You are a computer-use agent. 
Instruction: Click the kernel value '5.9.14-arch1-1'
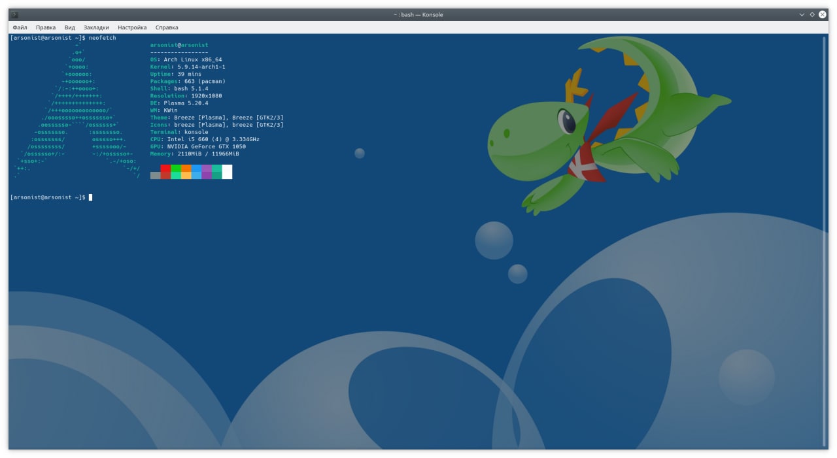201,67
